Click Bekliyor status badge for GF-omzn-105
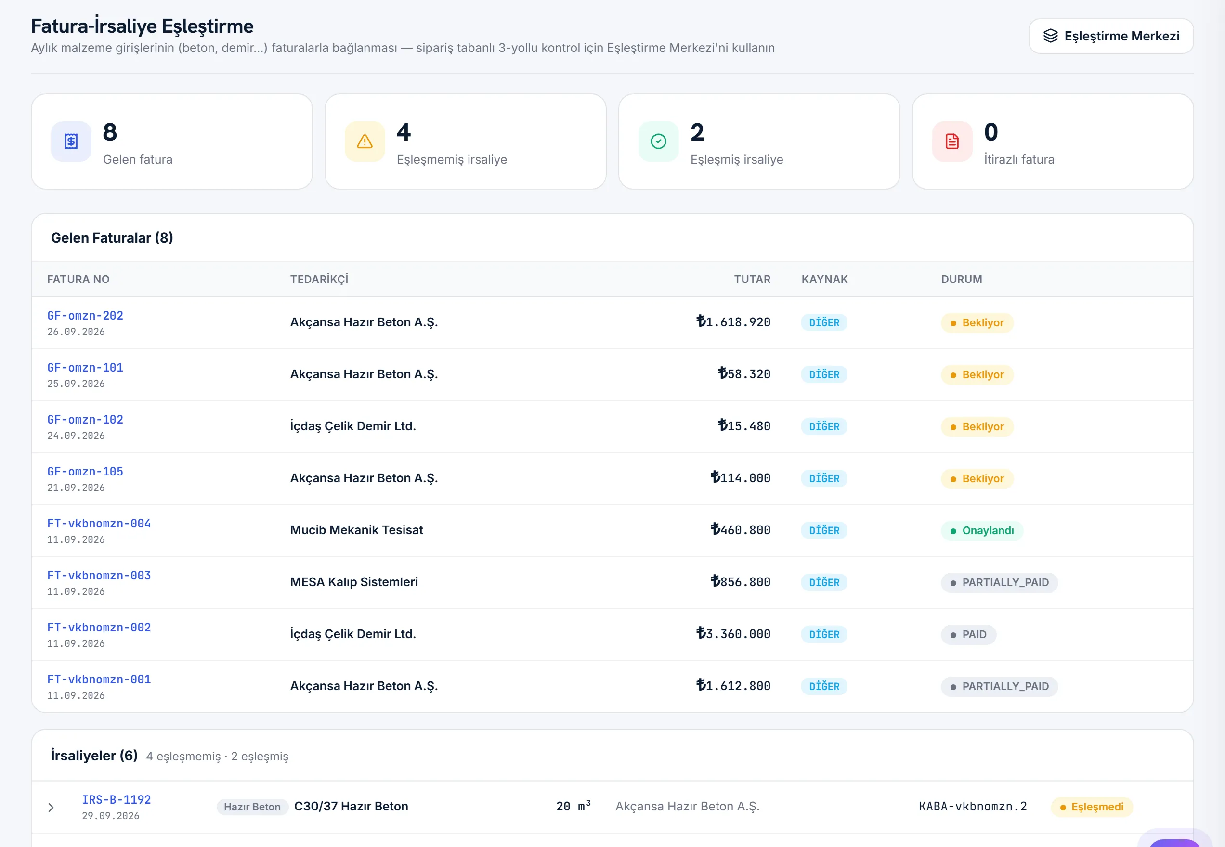This screenshot has width=1225, height=847. pyautogui.click(x=977, y=479)
